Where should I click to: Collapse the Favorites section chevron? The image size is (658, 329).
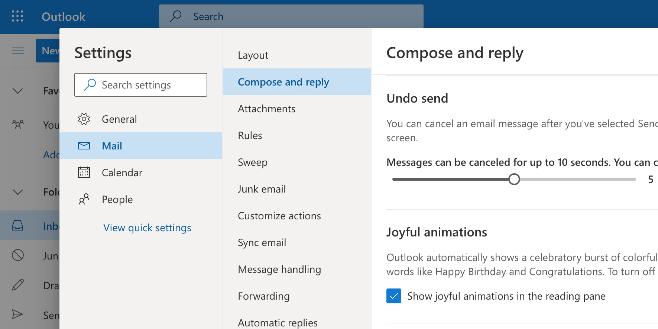point(18,91)
